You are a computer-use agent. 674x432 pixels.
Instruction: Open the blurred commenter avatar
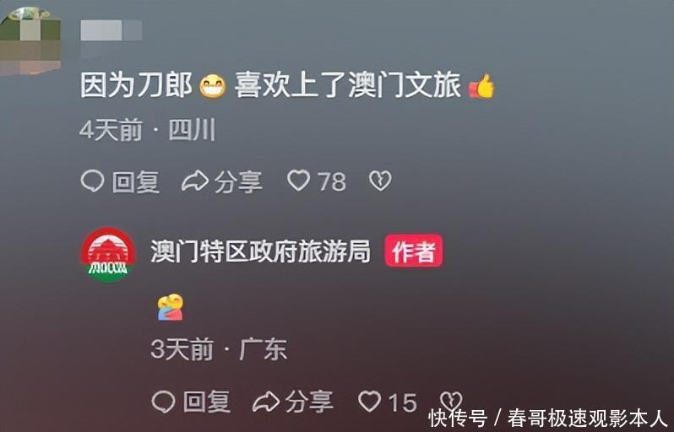30,40
